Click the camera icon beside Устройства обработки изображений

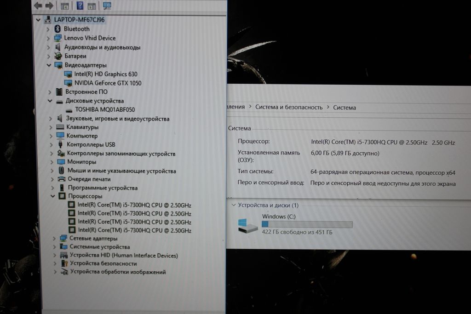[64, 272]
